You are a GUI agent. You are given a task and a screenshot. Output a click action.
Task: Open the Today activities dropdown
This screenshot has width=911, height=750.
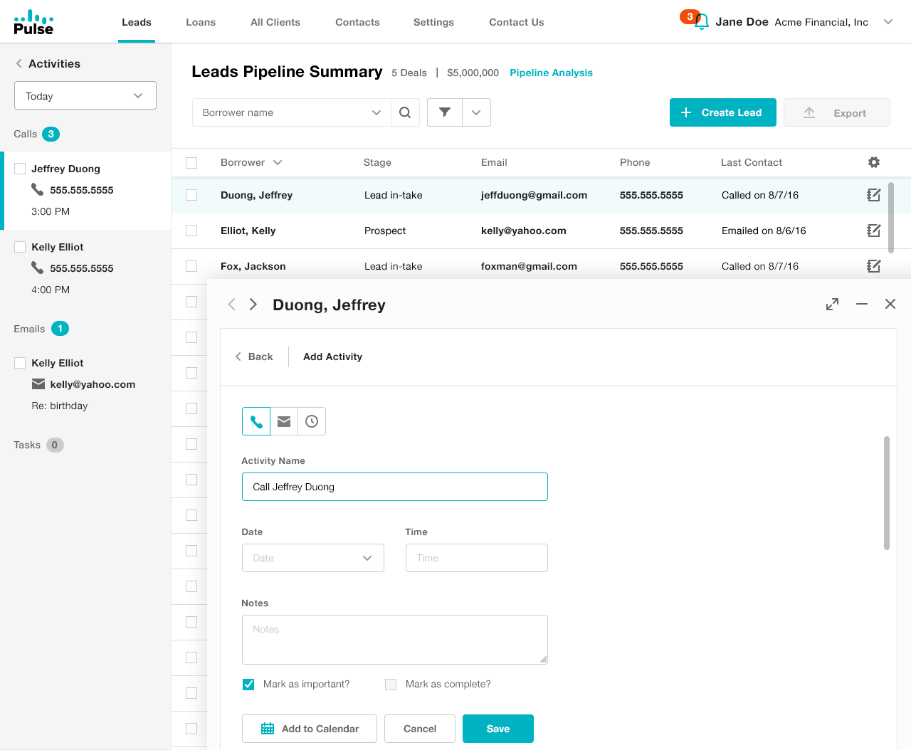[85, 96]
